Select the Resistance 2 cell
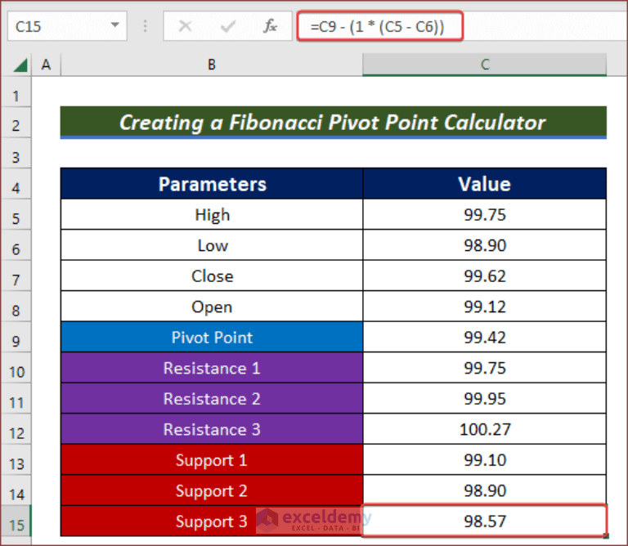Image resolution: width=628 pixels, height=546 pixels. tap(212, 399)
